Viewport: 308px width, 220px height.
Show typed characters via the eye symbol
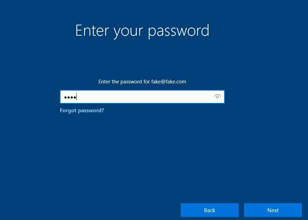217,96
